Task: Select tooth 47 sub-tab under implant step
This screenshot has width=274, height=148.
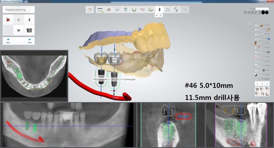Action: (161, 16)
